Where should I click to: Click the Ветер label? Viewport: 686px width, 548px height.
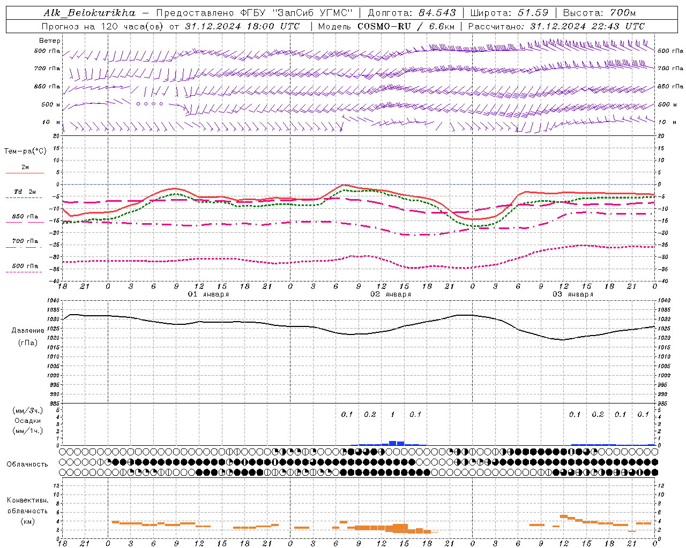point(50,41)
